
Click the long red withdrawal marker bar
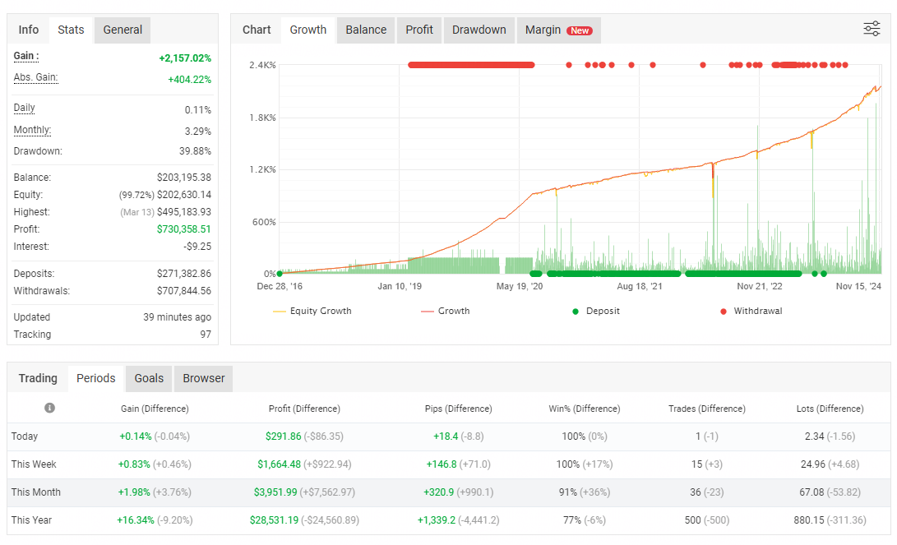[x=471, y=64]
